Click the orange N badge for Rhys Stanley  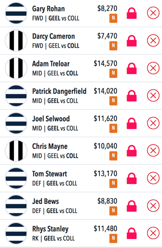pos(113,238)
